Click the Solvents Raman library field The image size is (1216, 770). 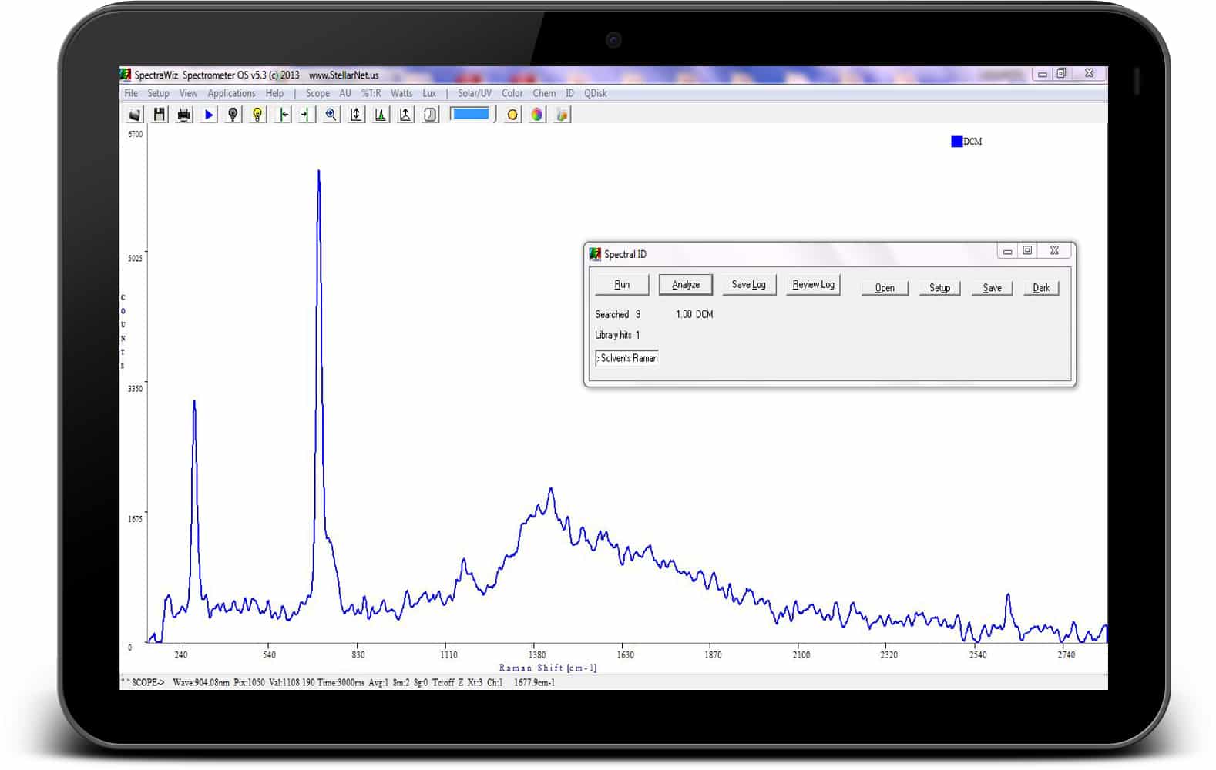(x=626, y=358)
